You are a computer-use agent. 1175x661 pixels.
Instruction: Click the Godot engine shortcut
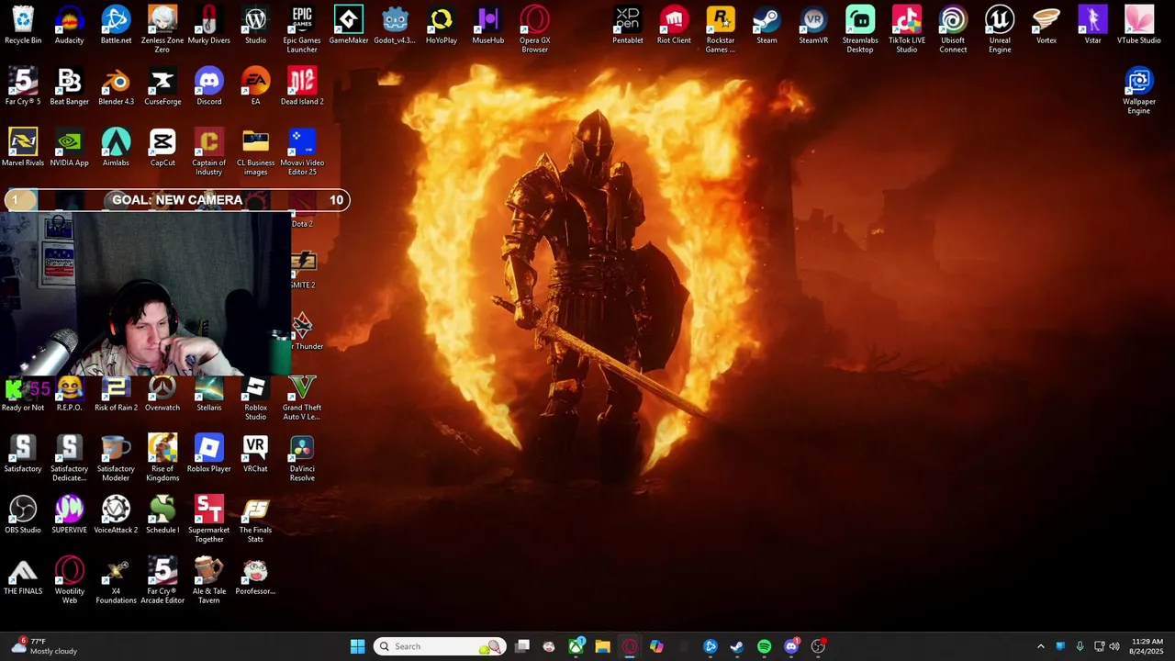(x=395, y=26)
